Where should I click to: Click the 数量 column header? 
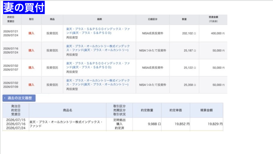[x=184, y=19]
